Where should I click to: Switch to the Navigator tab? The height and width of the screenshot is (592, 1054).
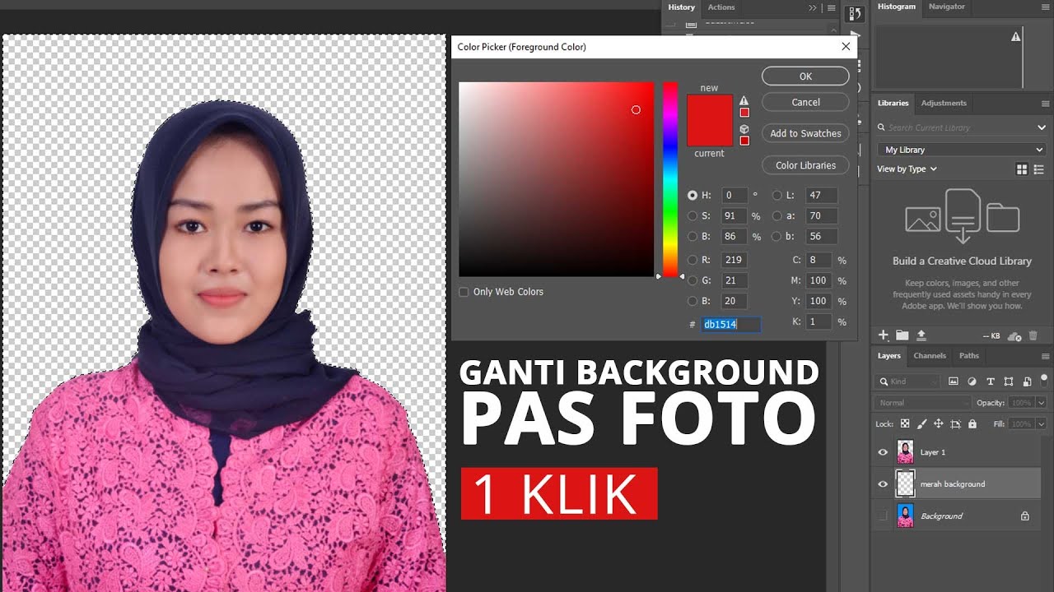coord(947,7)
